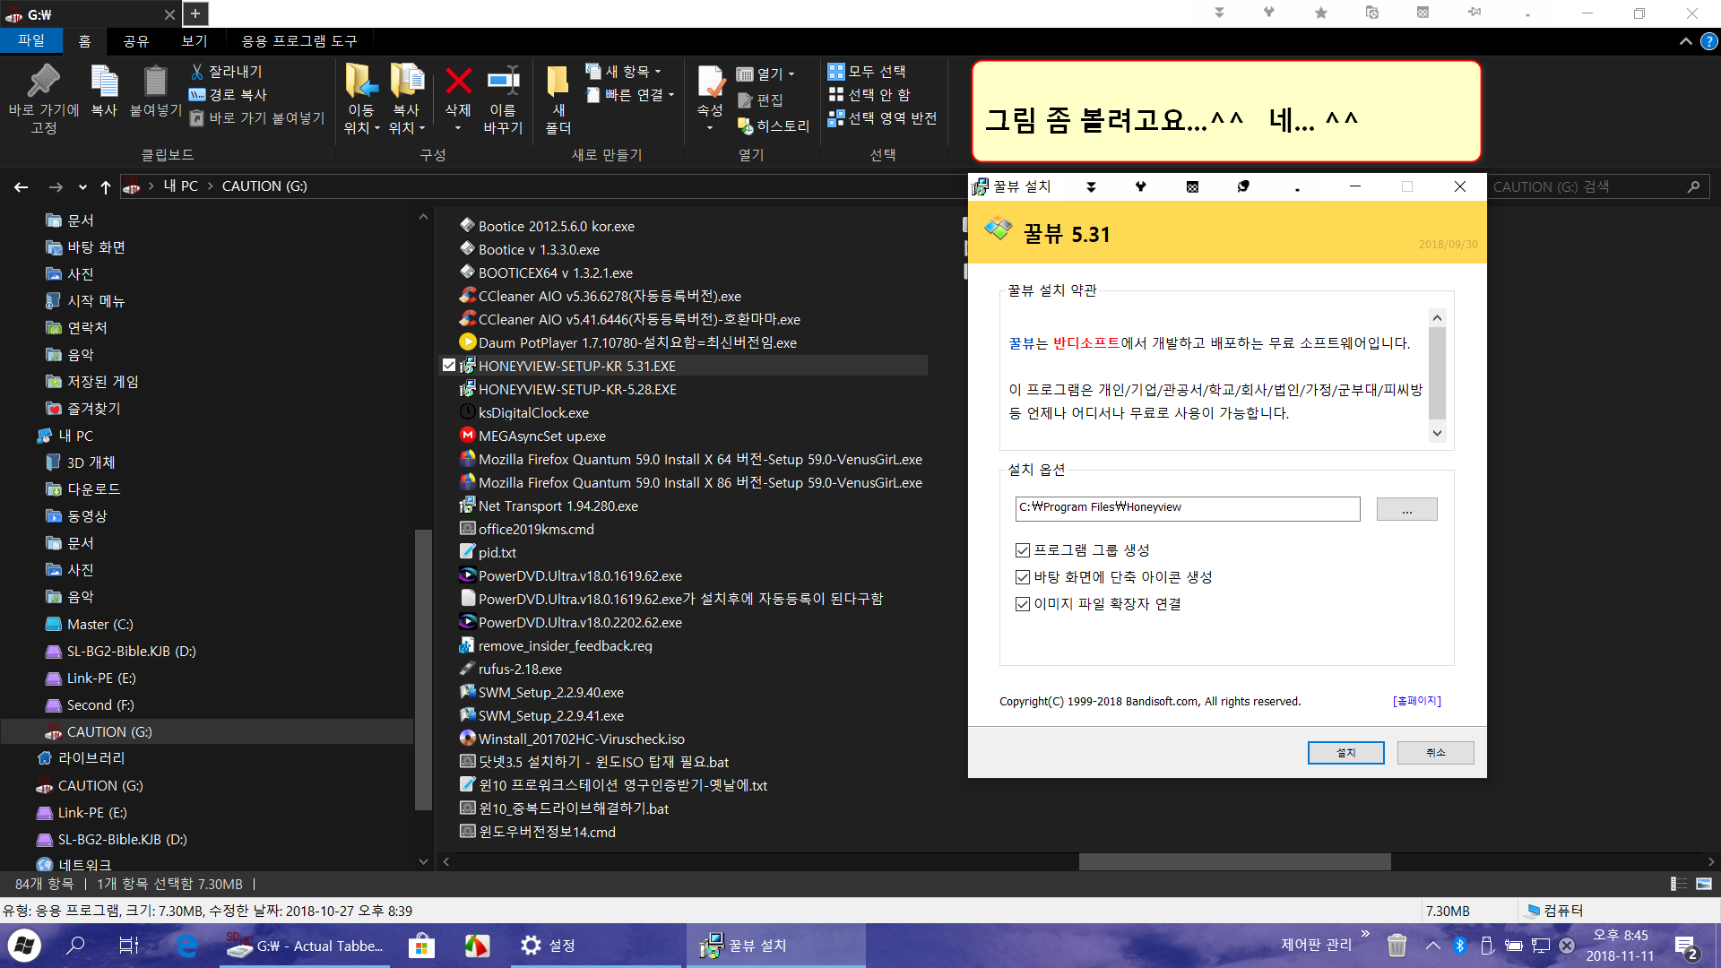Click the details view icon in status bar
1721x968 pixels.
pos(1679,884)
